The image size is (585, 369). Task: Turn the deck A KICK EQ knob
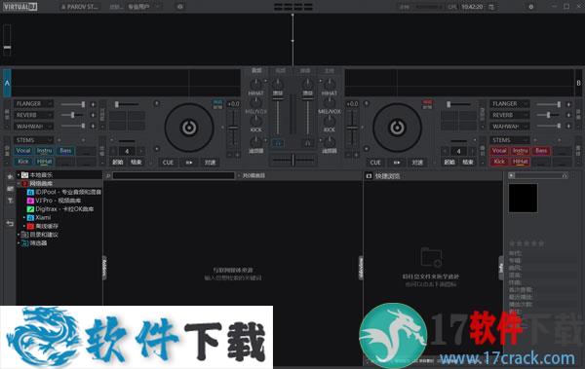[x=255, y=121]
